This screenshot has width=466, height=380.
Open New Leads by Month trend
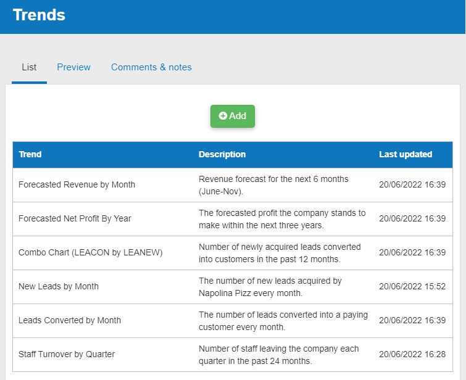[59, 286]
